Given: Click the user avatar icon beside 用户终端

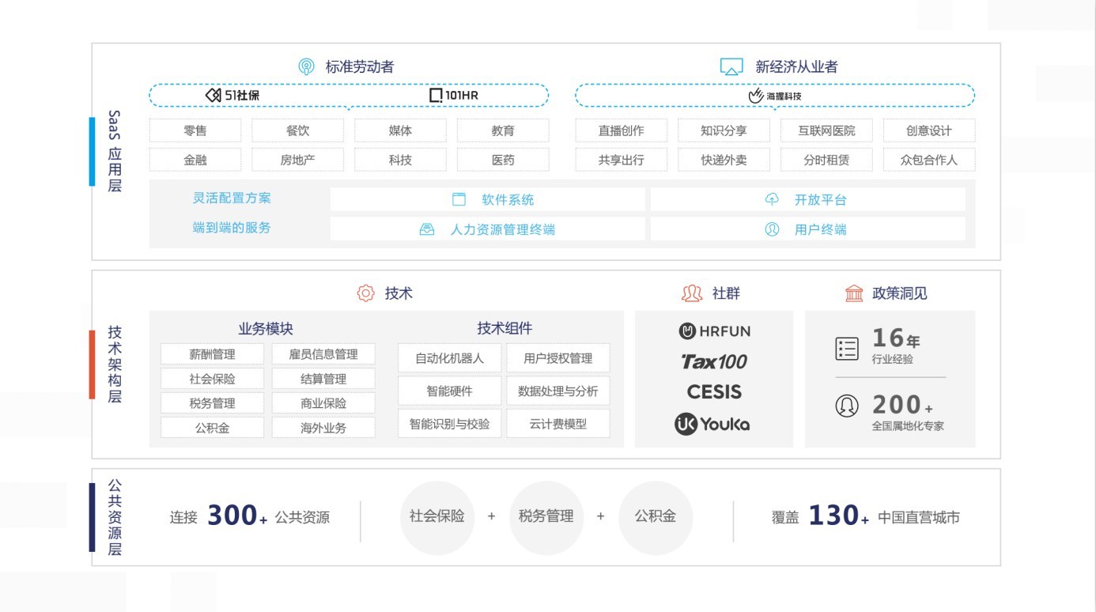Looking at the screenshot, I should [x=772, y=229].
